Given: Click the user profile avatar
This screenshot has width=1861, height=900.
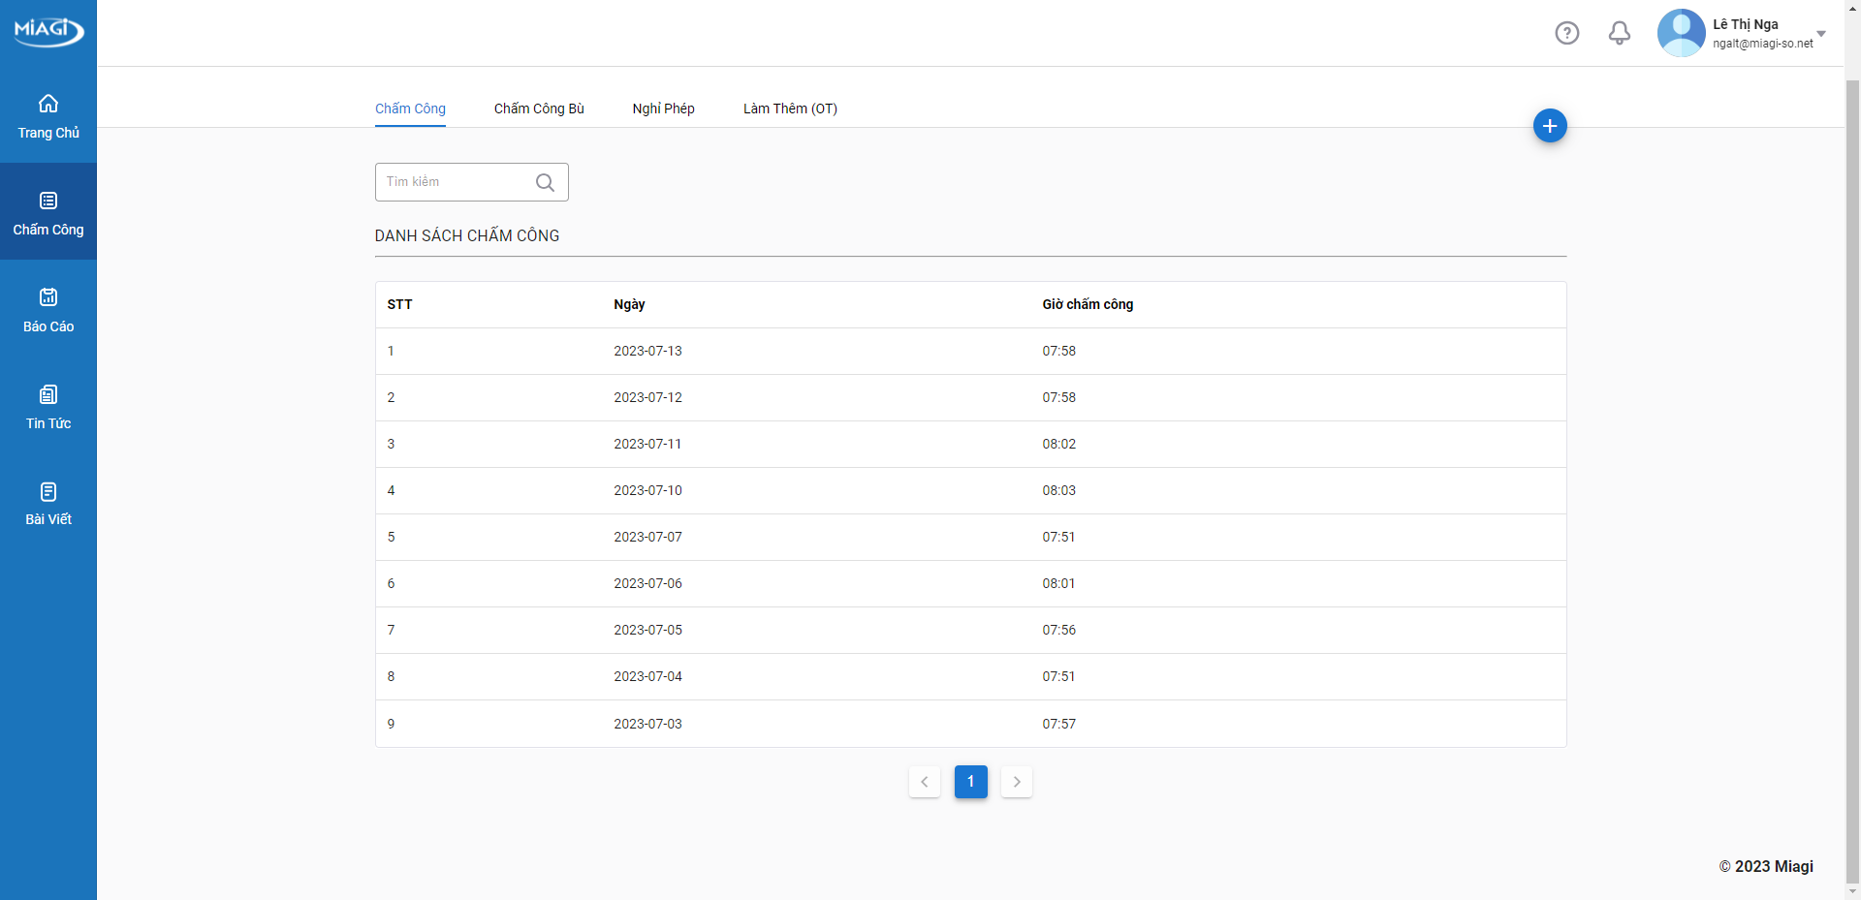Looking at the screenshot, I should 1681,33.
